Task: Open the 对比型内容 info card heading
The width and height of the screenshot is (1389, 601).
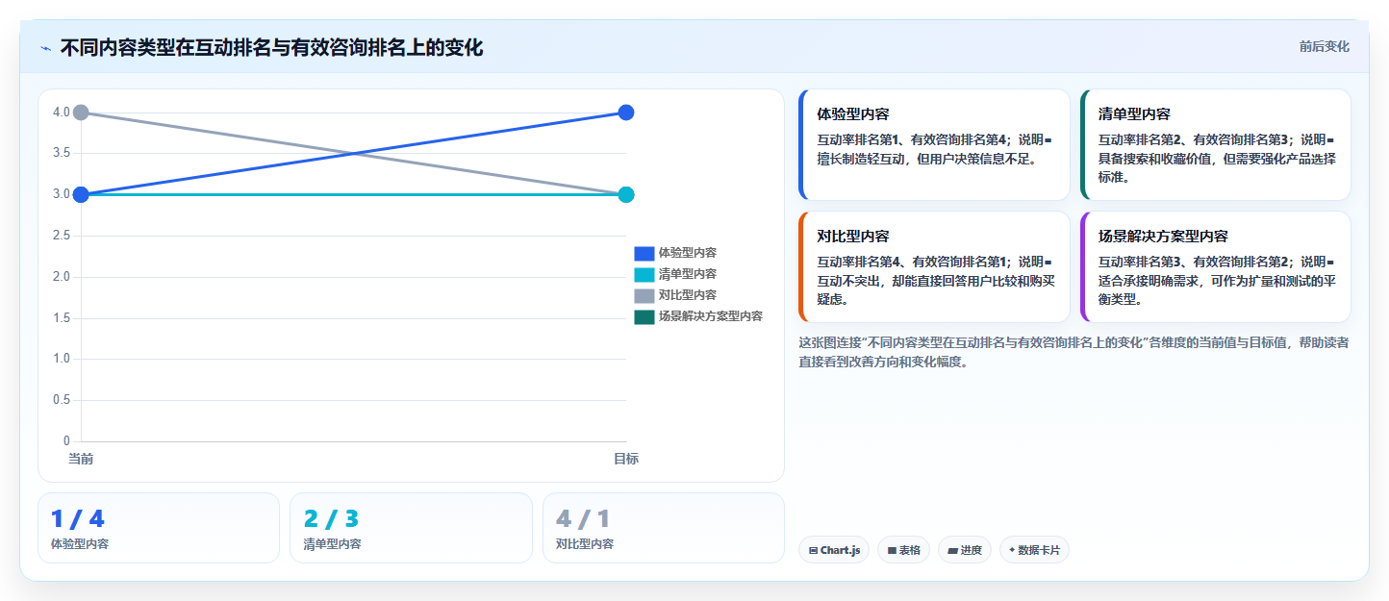Action: (x=853, y=237)
